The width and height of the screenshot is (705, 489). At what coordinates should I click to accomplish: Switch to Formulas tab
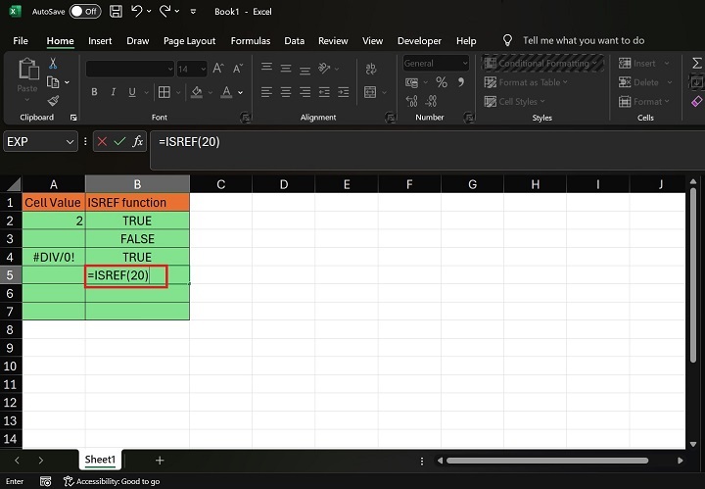click(251, 41)
